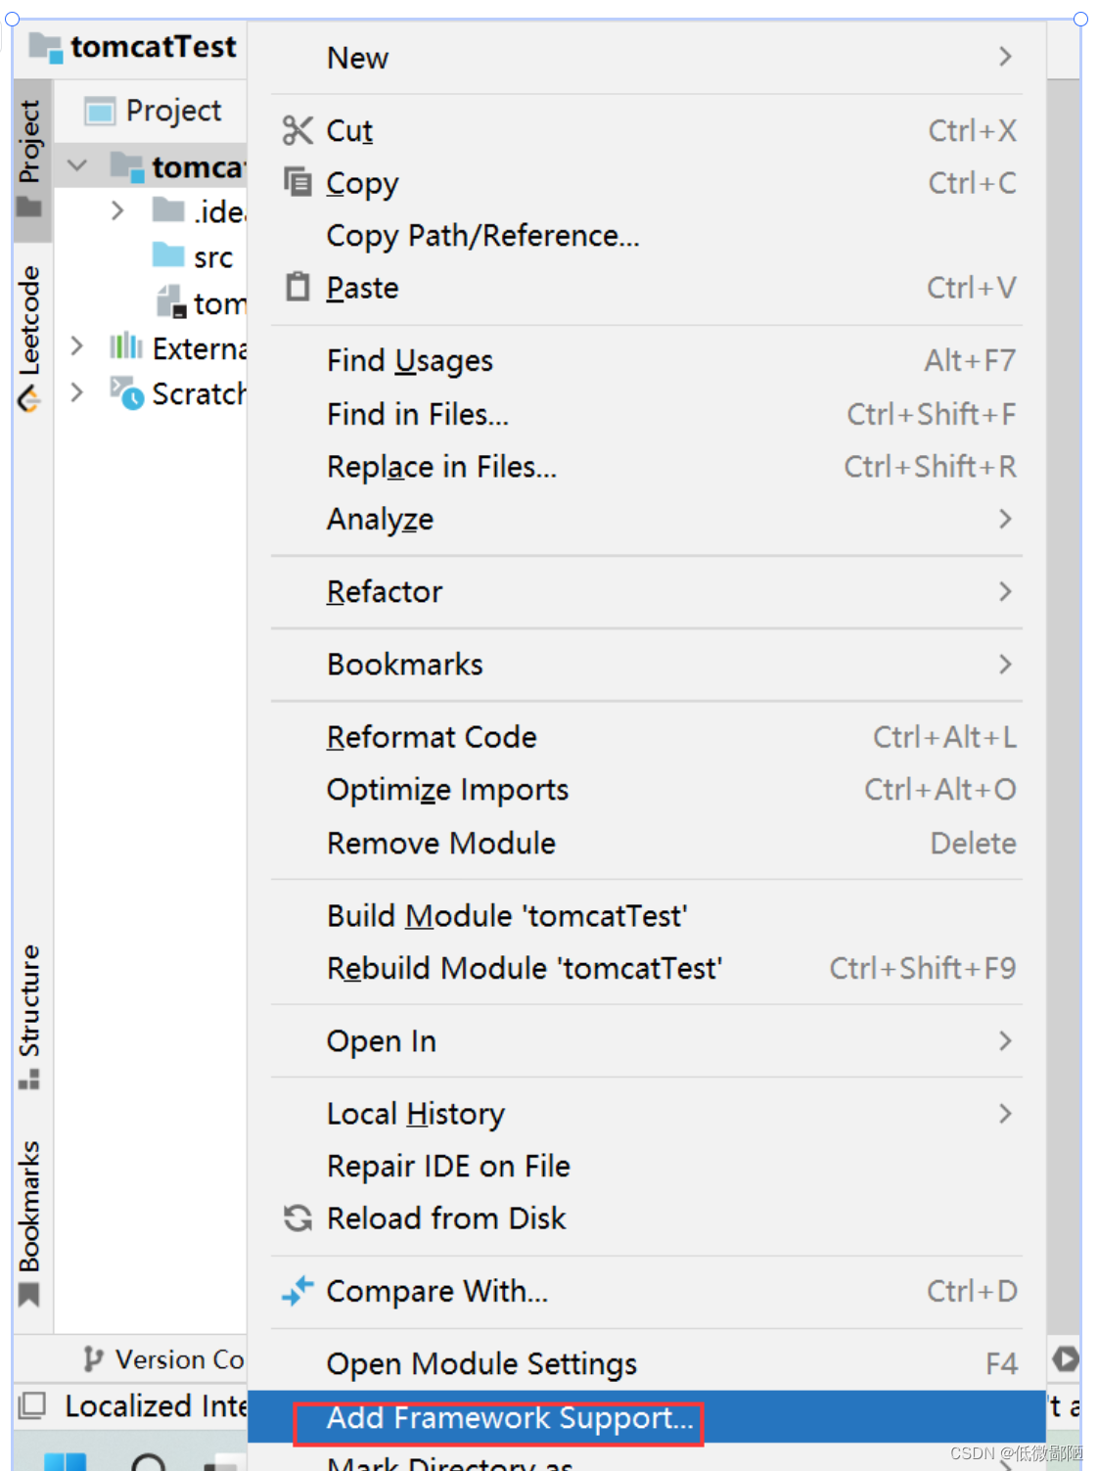Screen dimensions: 1098x1471
Task: Click the Reload from Disk icon
Action: (x=297, y=1218)
